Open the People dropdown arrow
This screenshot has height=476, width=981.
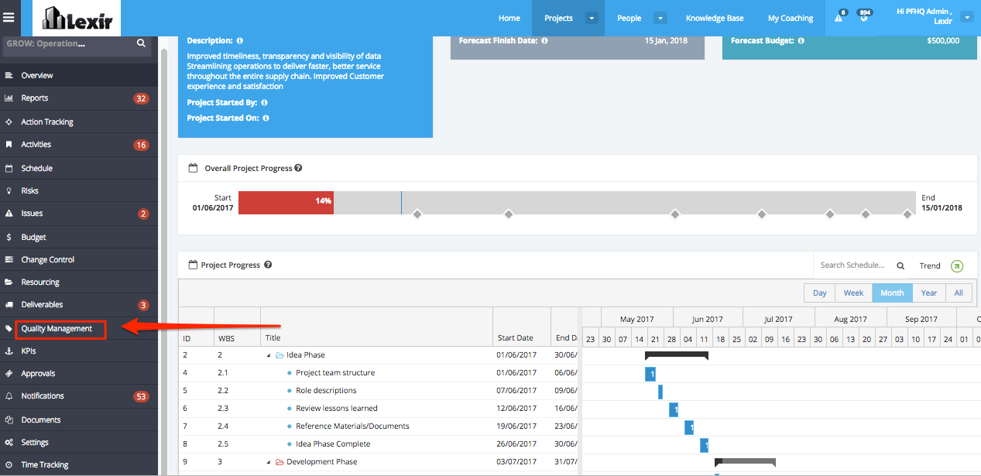point(660,18)
